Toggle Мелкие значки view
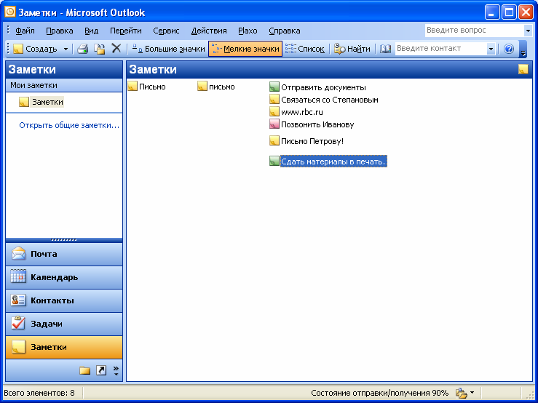Image resolution: width=538 pixels, height=403 pixels. (x=245, y=49)
